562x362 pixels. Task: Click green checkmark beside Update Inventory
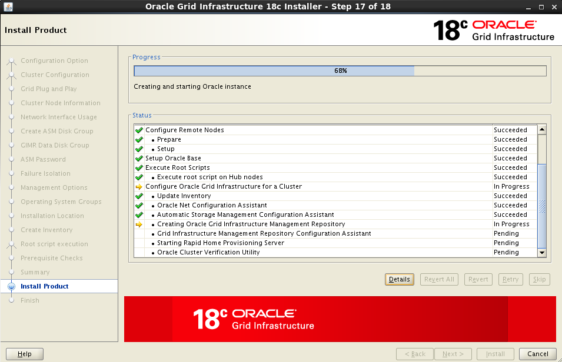point(139,196)
